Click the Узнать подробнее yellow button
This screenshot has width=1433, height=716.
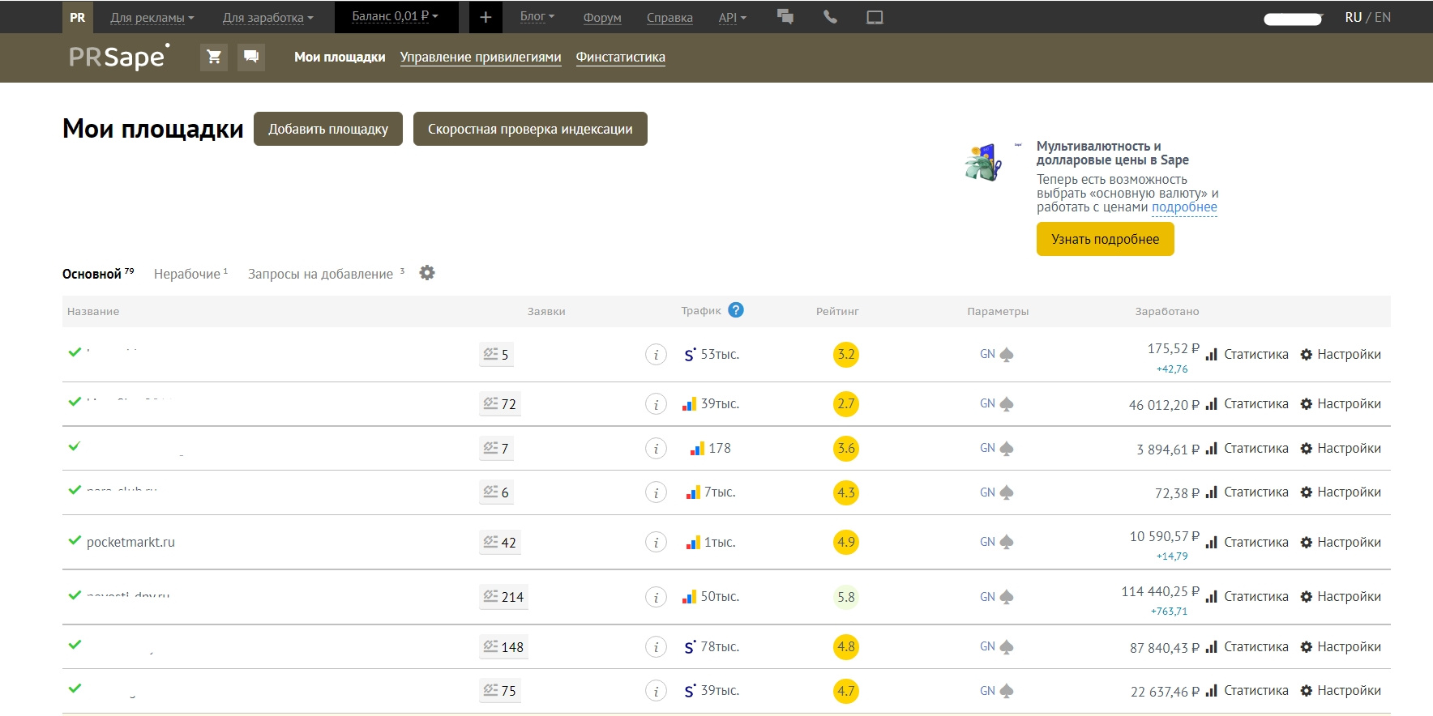point(1105,239)
